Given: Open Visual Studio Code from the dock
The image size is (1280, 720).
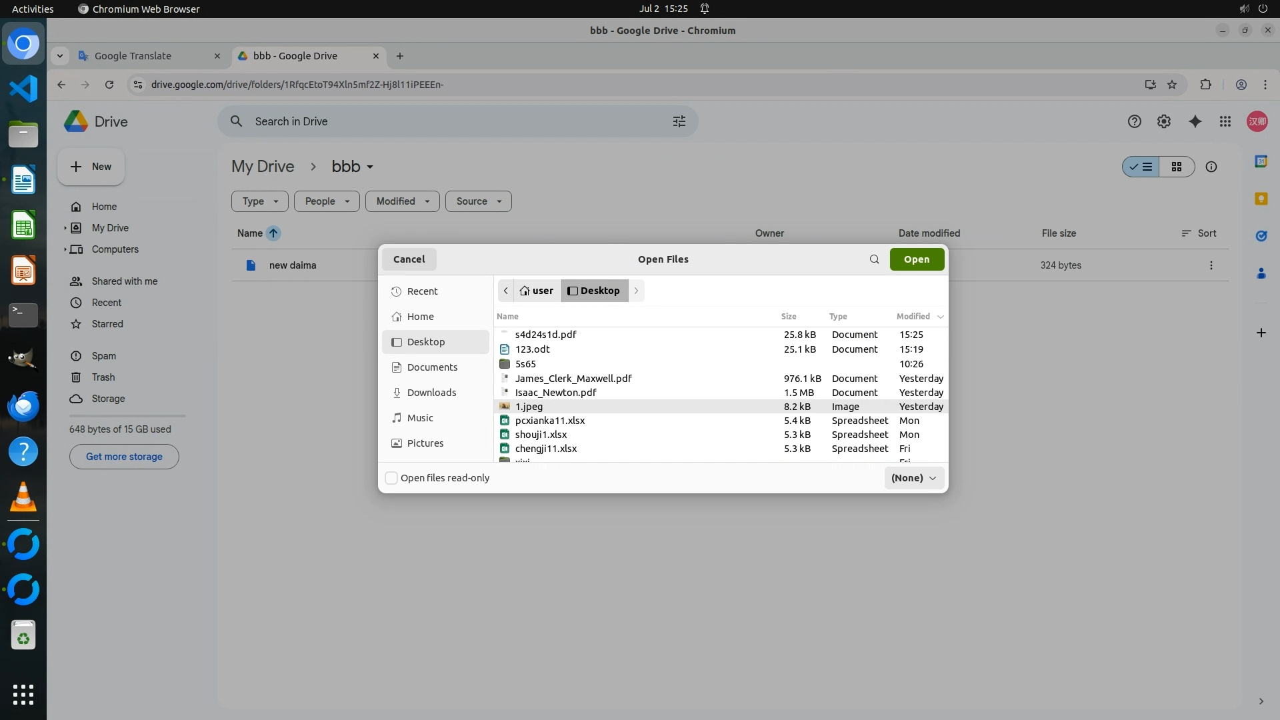Looking at the screenshot, I should (23, 89).
